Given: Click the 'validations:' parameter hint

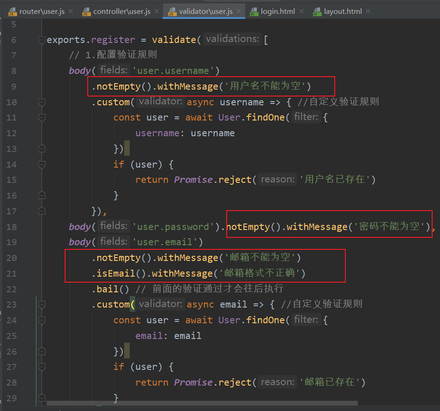Looking at the screenshot, I should tap(232, 39).
